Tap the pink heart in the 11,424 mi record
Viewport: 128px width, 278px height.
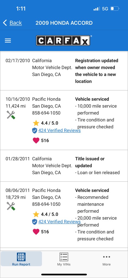point(36,141)
